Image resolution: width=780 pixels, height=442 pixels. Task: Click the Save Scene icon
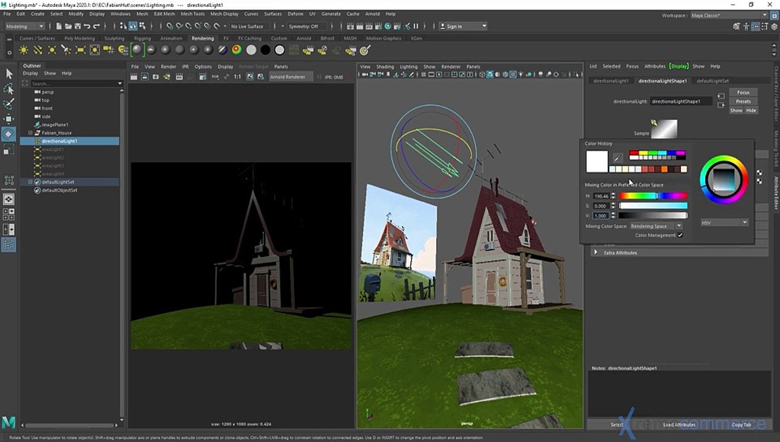[77, 26]
